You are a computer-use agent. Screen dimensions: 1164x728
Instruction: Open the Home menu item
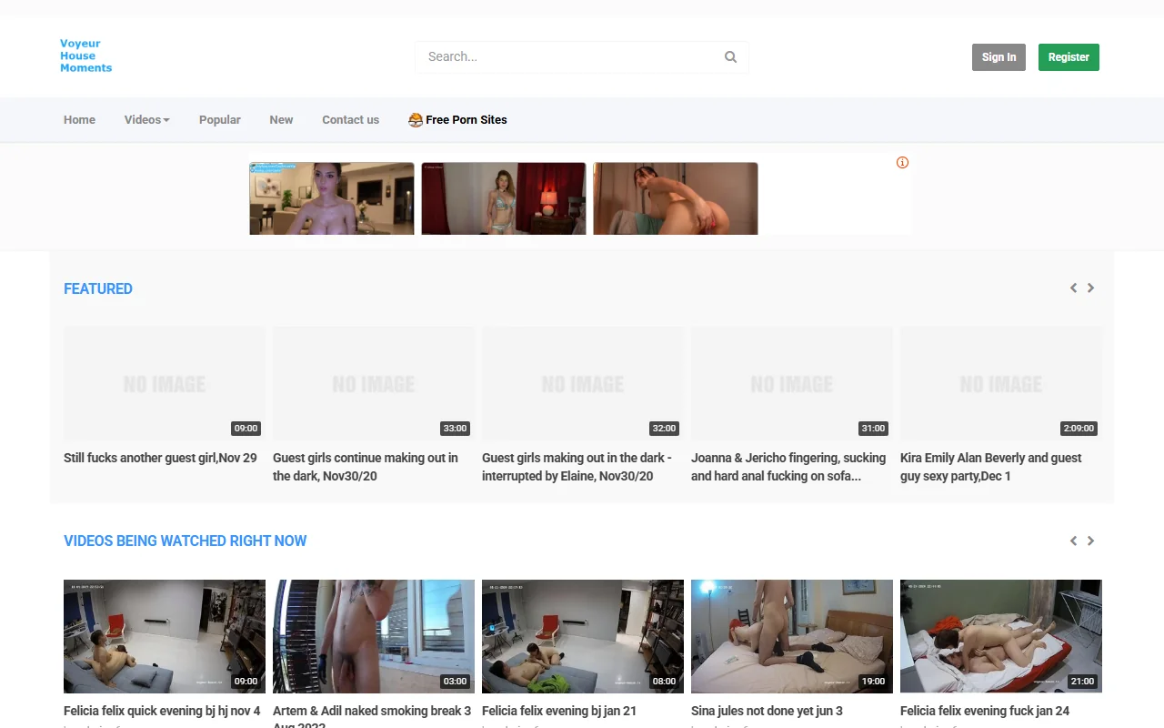(x=79, y=119)
